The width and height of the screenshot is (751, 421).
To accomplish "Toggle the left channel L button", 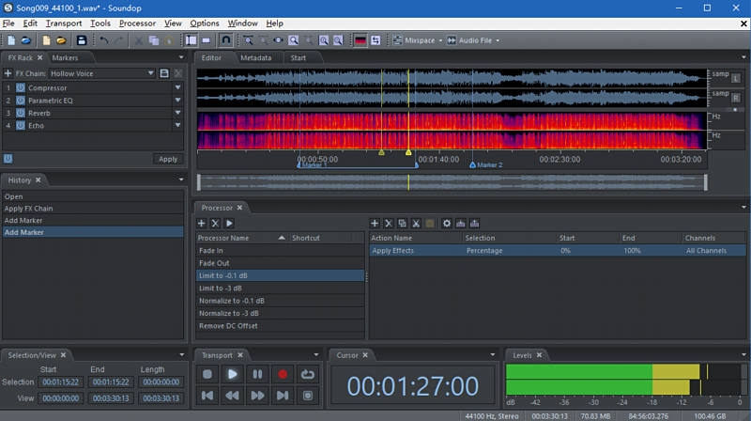I will [736, 78].
